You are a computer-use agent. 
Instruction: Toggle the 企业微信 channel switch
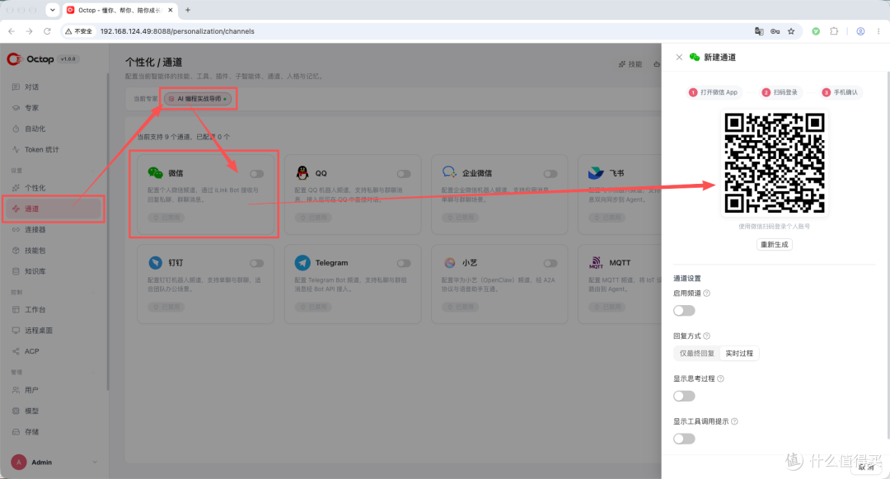point(550,174)
